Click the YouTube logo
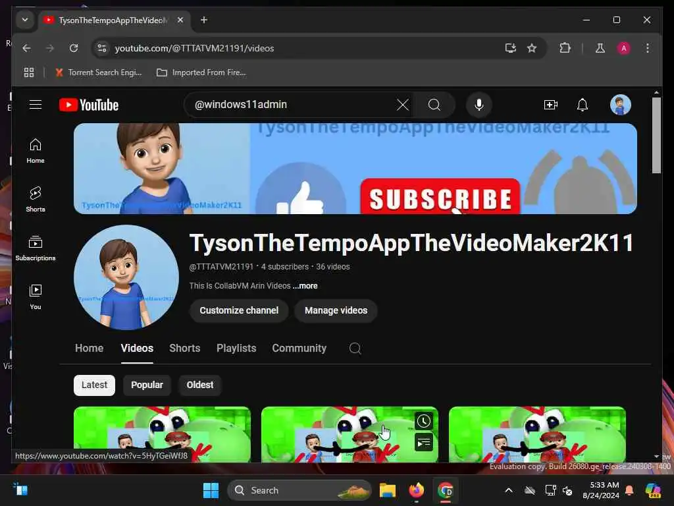674x506 pixels. (x=89, y=105)
